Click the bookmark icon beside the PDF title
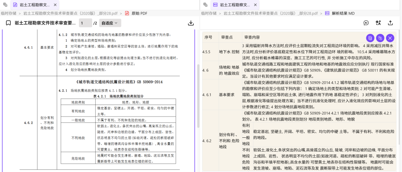Image resolution: width=402 pixels, height=172 pixels. point(8,23)
